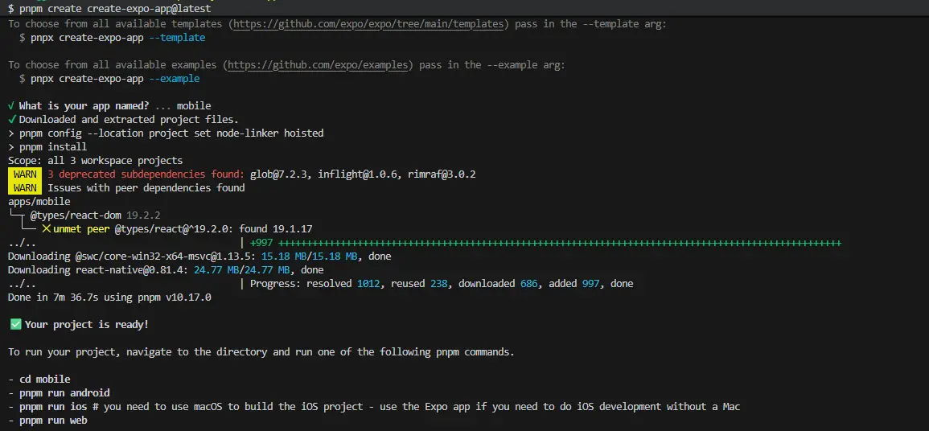Click the green check box emoji near 'Your project is ready!'
929x431 pixels.
coord(15,324)
